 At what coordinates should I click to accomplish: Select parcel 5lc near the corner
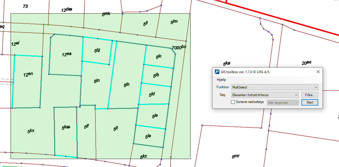[x=158, y=57]
